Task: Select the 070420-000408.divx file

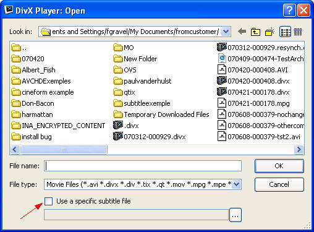Action: point(253,81)
